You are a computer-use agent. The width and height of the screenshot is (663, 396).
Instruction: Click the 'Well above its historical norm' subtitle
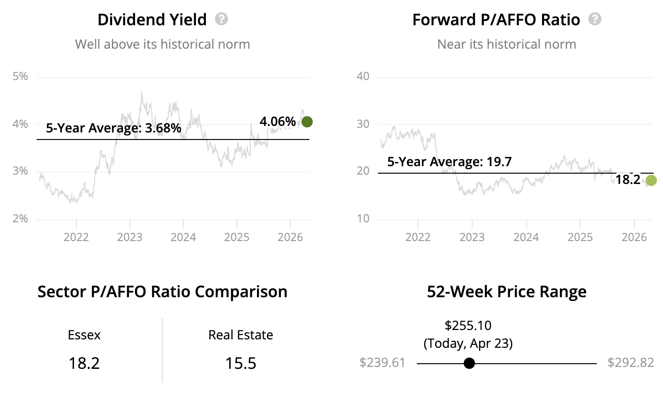[162, 44]
